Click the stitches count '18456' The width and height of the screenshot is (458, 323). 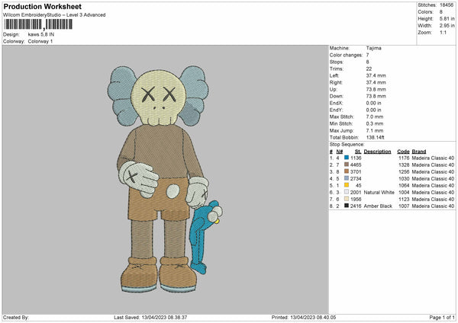point(447,5)
